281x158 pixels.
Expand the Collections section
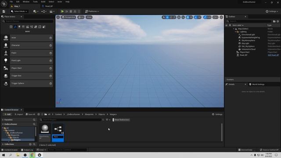tap(3, 144)
